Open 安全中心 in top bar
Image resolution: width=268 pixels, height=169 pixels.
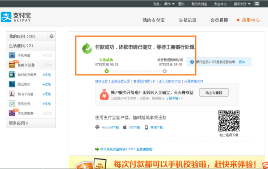220,4
